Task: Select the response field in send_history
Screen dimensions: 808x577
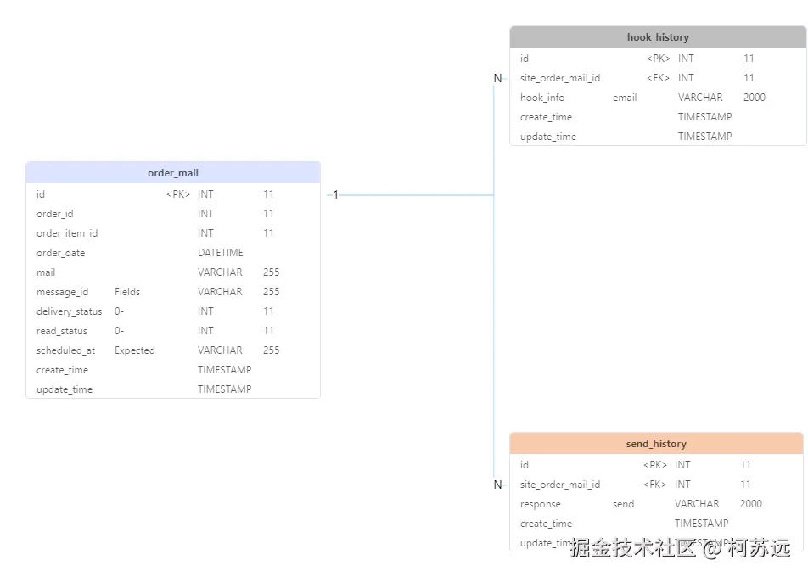Action: [536, 503]
